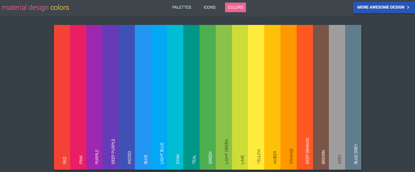This screenshot has height=172, width=415.
Task: Open the Blue Grey color column
Action: click(x=353, y=97)
